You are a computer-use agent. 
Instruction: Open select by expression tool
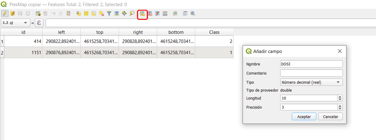pyautogui.click(x=79, y=14)
